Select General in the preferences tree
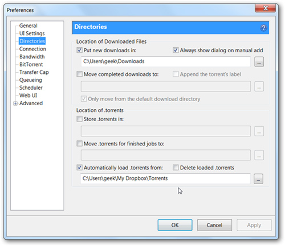This screenshot has height=246, width=285. [28, 26]
